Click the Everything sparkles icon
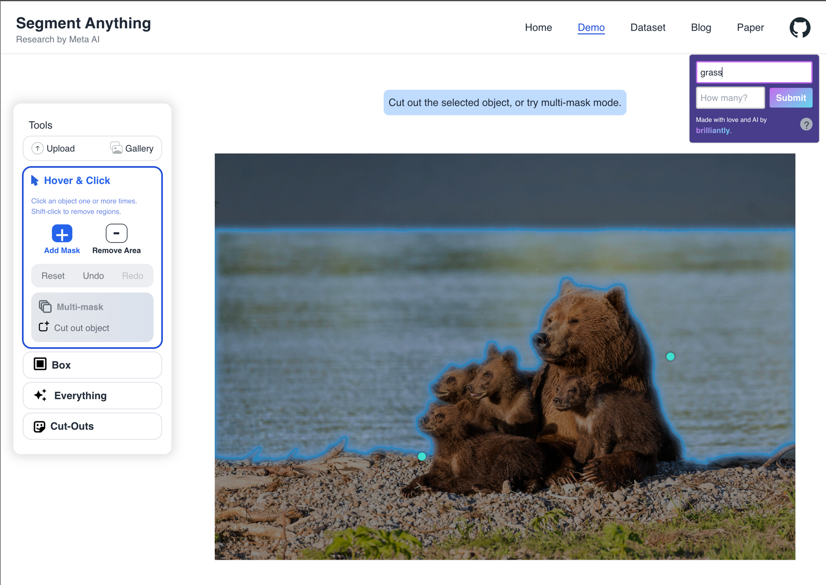This screenshot has height=585, width=826. (40, 395)
